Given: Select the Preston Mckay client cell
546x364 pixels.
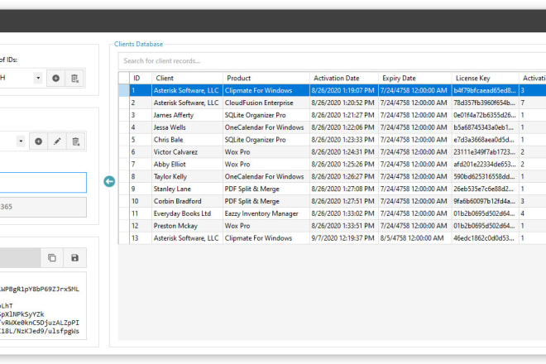Looking at the screenshot, I should pyautogui.click(x=187, y=226).
